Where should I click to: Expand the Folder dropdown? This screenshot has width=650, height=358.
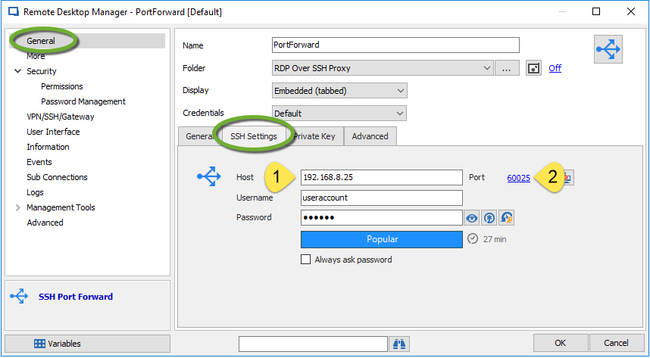[486, 68]
